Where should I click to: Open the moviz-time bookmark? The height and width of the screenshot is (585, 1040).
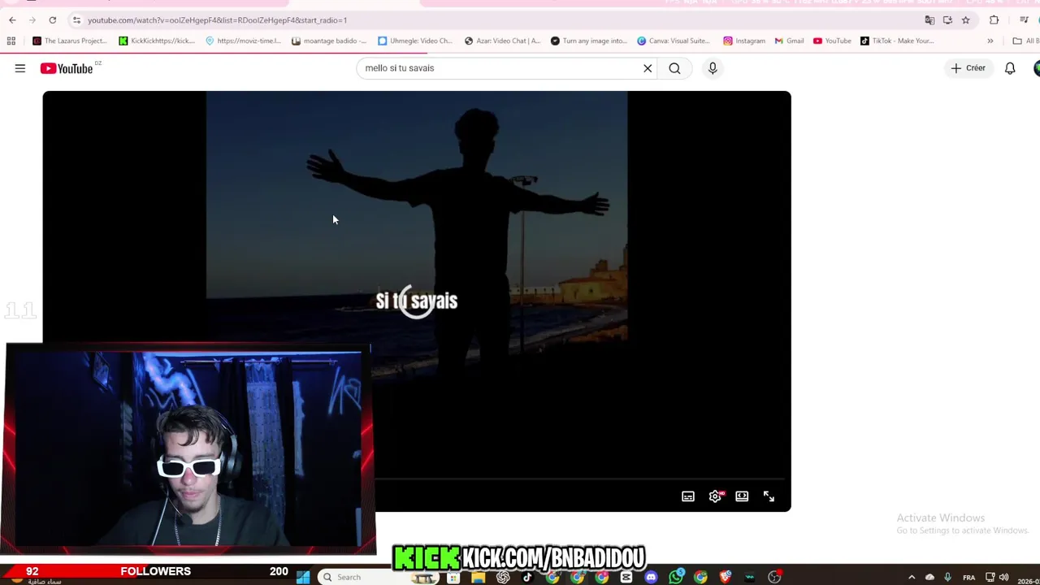[x=243, y=41]
